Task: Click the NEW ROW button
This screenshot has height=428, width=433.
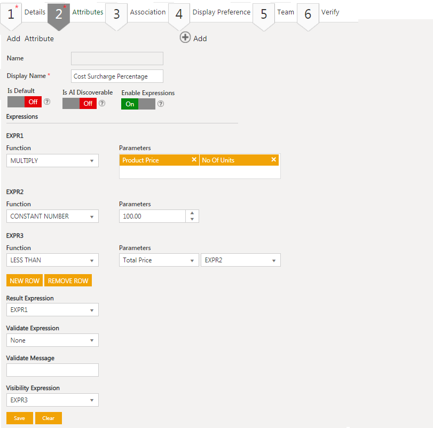Action: point(24,281)
